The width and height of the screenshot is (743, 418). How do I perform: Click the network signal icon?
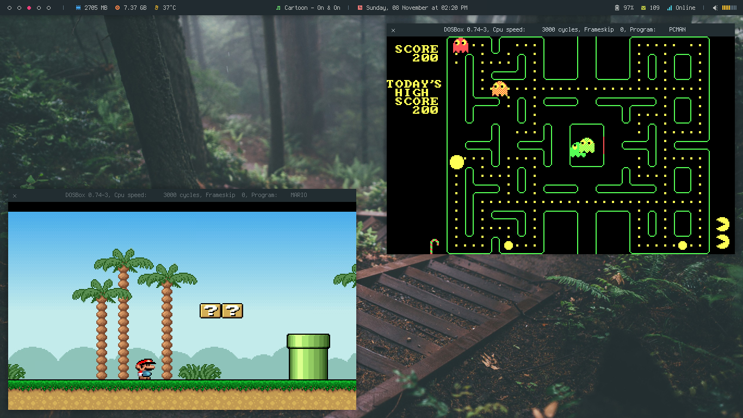[x=669, y=8]
